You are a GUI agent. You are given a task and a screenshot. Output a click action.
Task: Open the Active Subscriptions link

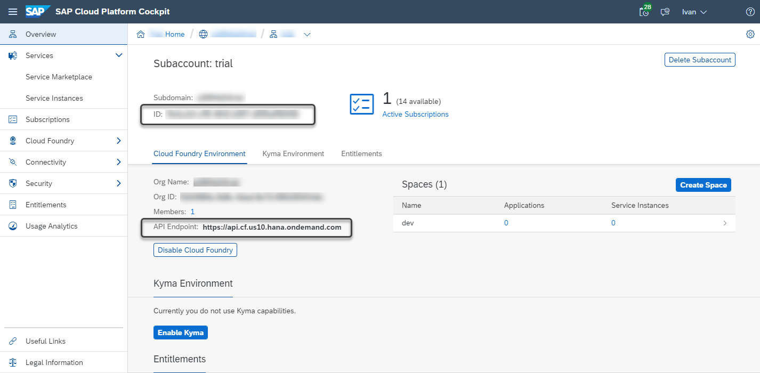click(x=416, y=114)
